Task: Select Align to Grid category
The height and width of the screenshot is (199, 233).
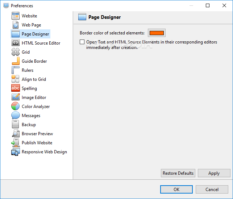Action: (x=34, y=79)
